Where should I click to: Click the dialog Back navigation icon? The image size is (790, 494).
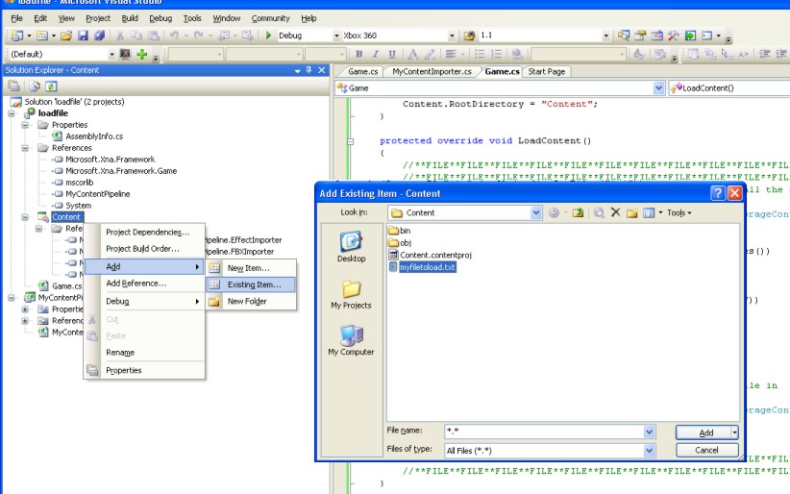tap(554, 212)
